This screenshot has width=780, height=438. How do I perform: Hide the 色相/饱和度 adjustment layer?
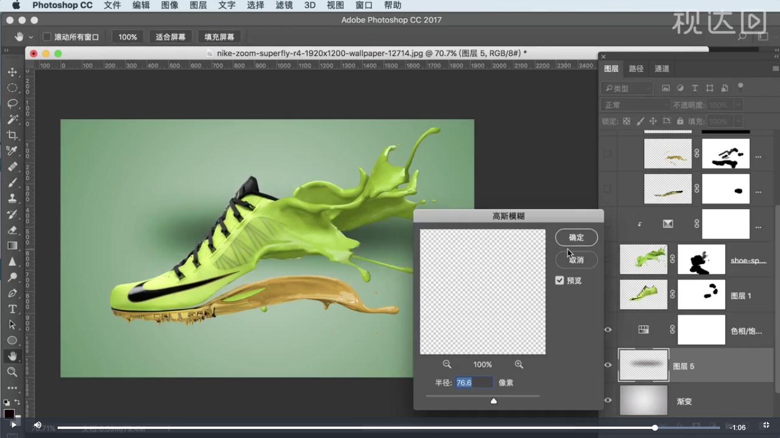pos(608,330)
